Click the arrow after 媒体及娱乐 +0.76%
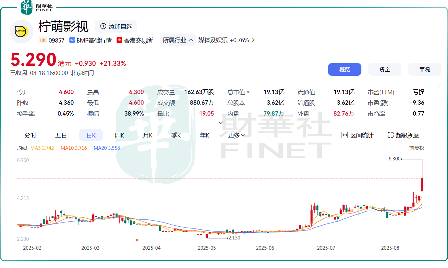The height and width of the screenshot is (268, 448). pos(253,40)
